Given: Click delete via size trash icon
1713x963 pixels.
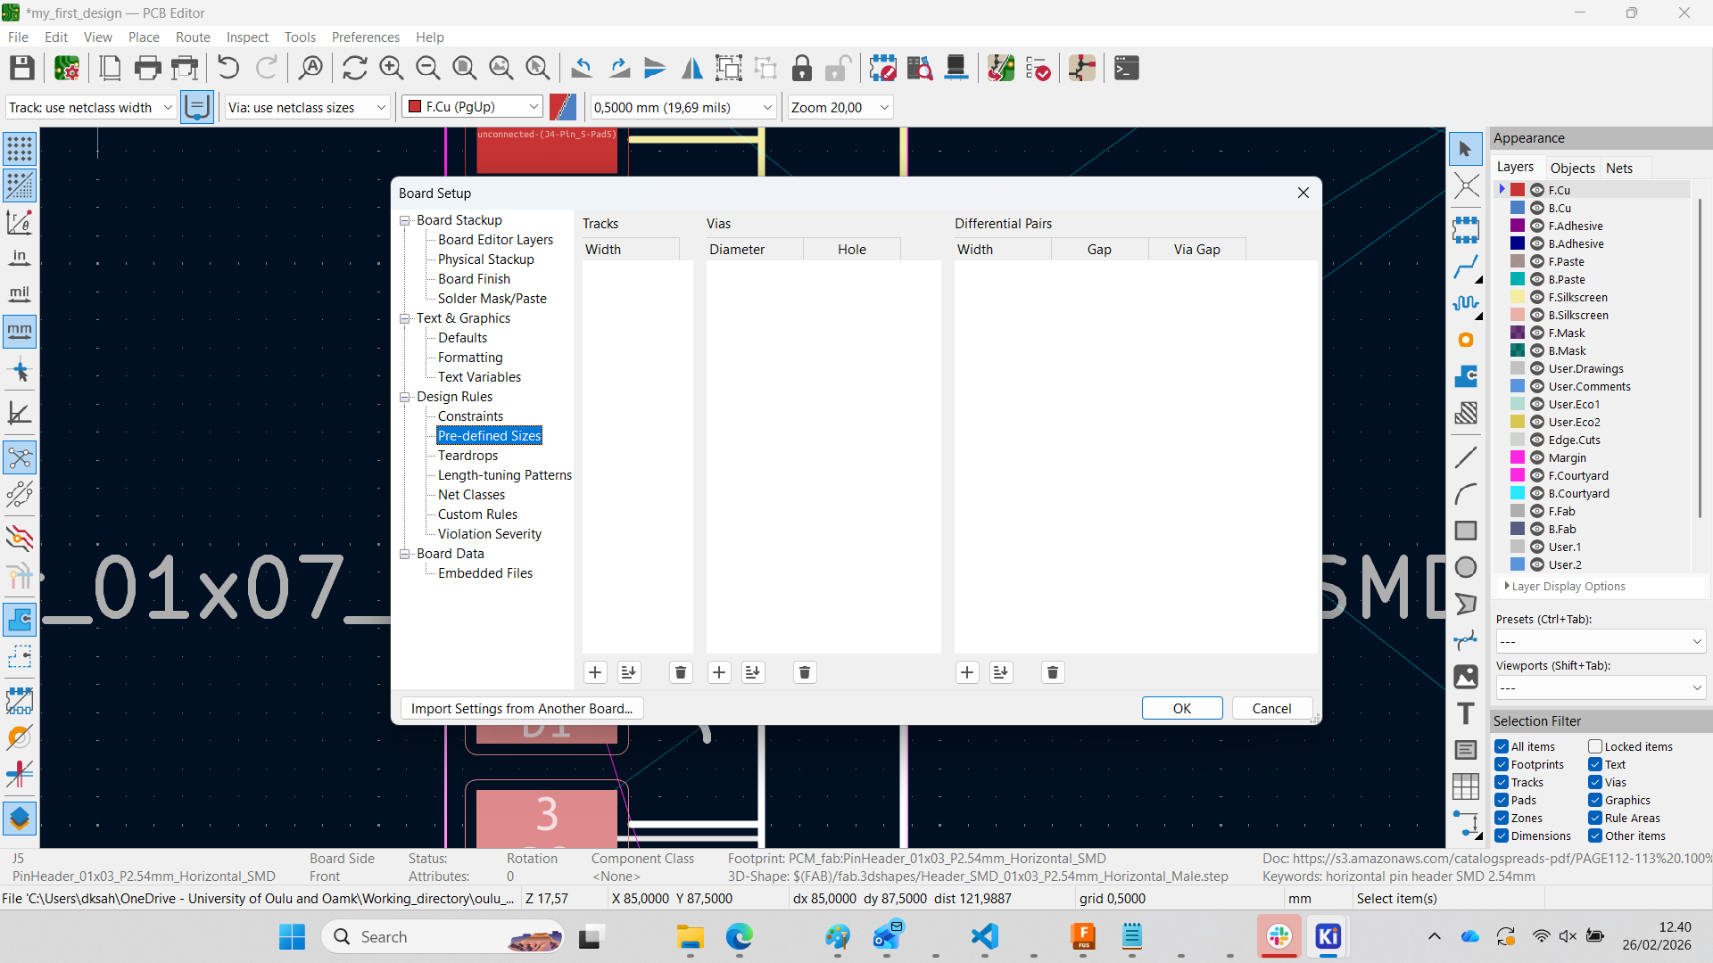Looking at the screenshot, I should click(x=804, y=672).
